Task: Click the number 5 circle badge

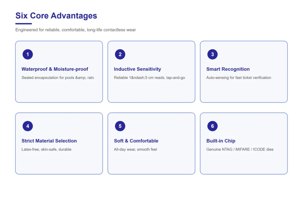Action: pyautogui.click(x=120, y=126)
